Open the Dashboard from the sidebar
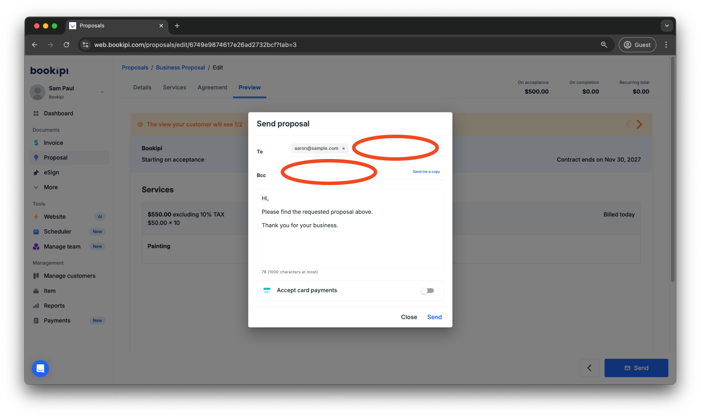This screenshot has height=417, width=701. coord(58,113)
